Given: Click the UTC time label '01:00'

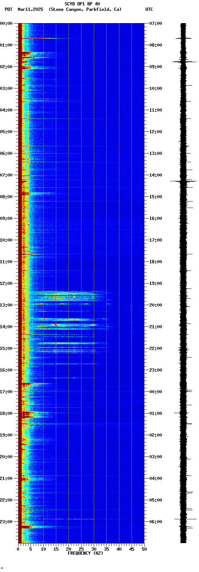Looking at the screenshot, I should [x=156, y=413].
